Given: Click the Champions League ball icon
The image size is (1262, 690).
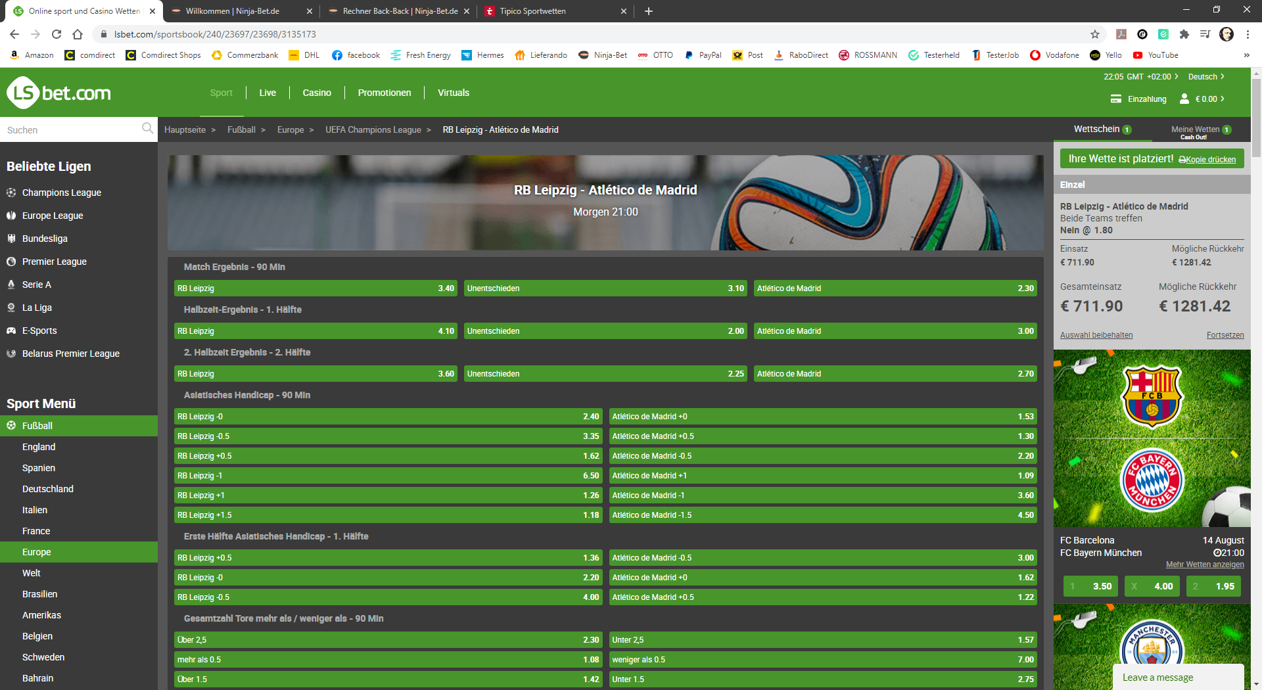Looking at the screenshot, I should pyautogui.click(x=11, y=193).
